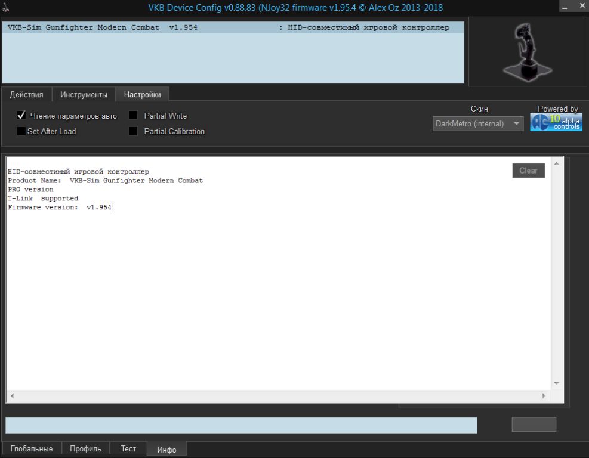Toggle the Partial Calibration checkbox
Viewport: 589px width, 458px height.
(x=133, y=131)
